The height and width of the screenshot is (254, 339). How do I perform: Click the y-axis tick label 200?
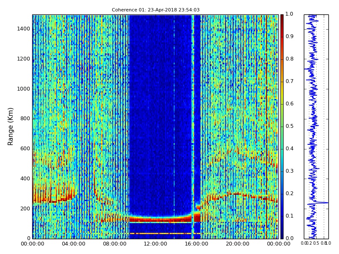point(25,209)
